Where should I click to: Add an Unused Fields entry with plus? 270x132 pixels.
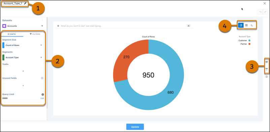pos(23,85)
